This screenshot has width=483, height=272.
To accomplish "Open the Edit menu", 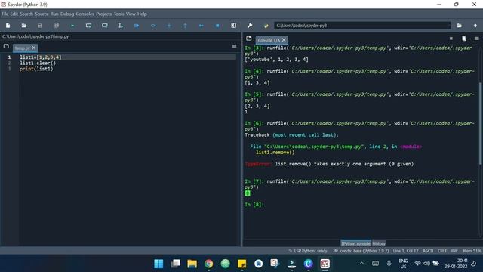I will click(14, 14).
